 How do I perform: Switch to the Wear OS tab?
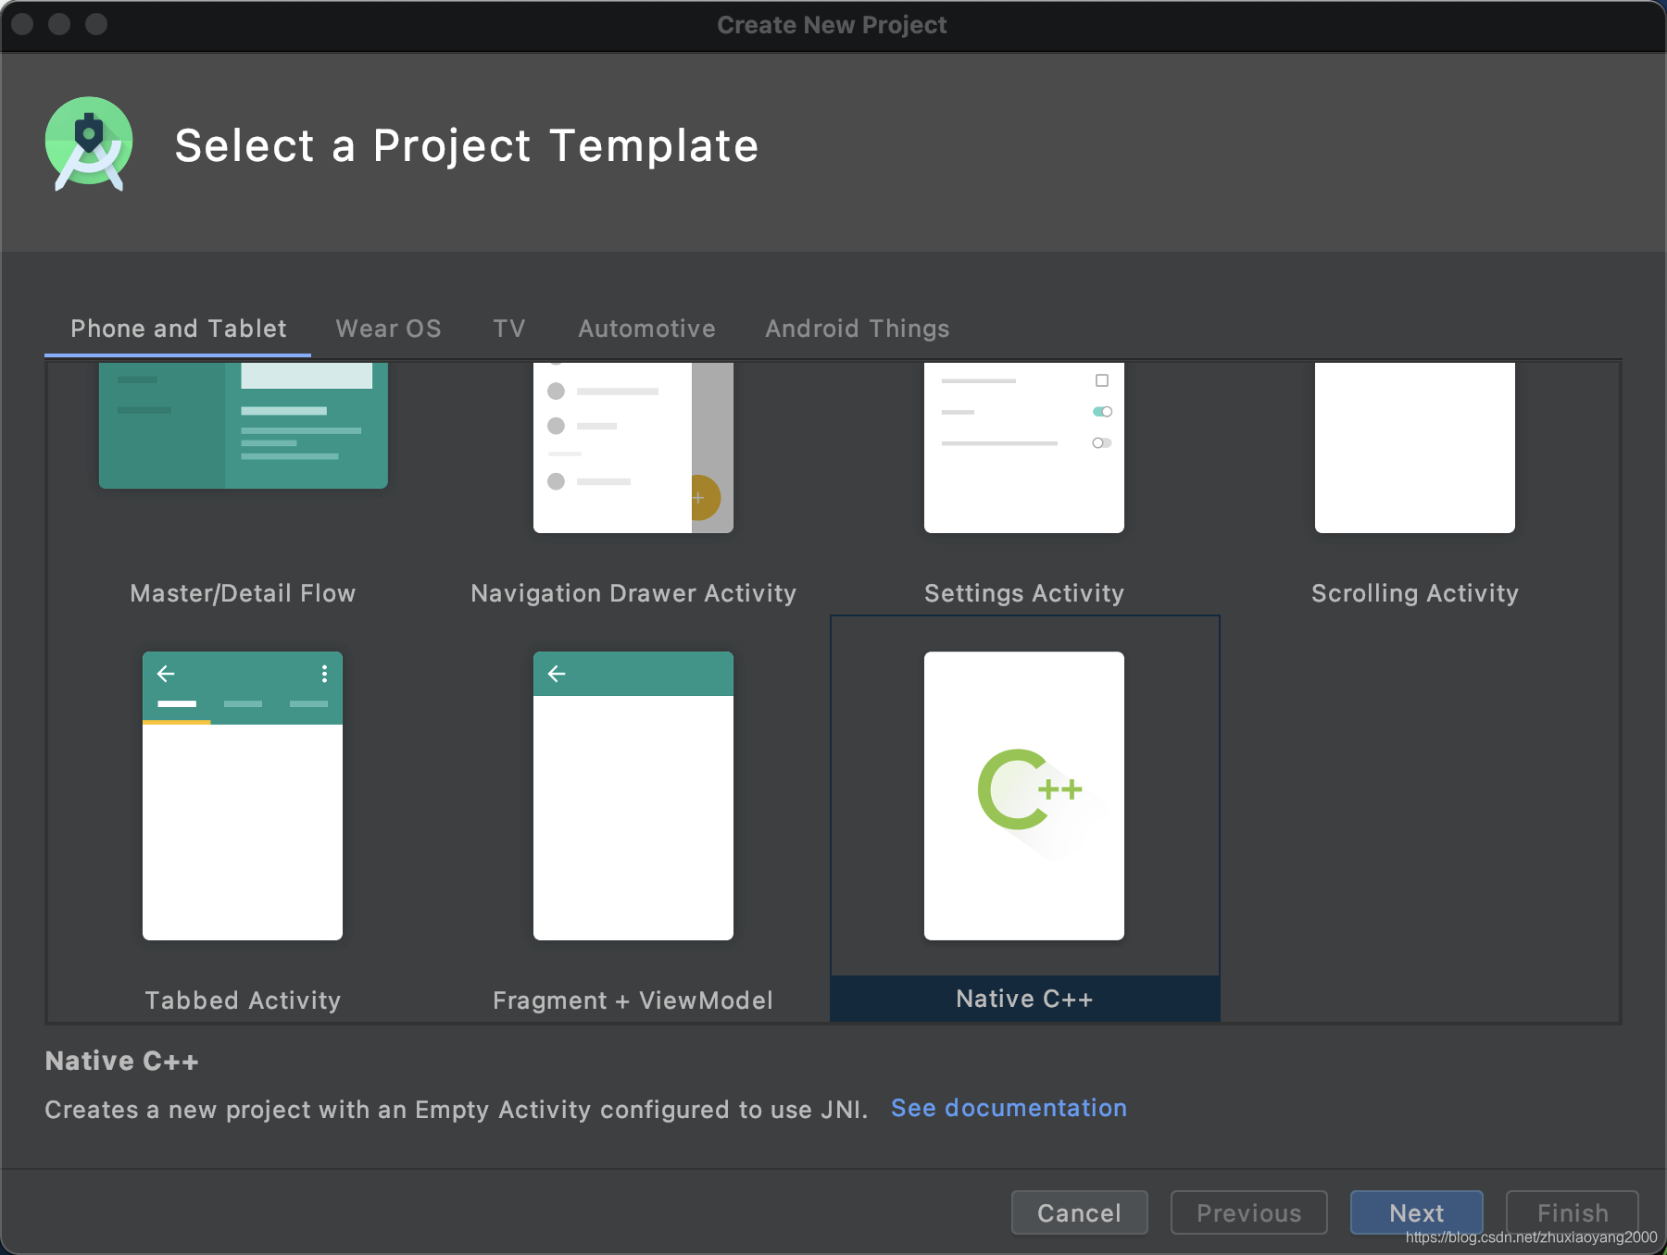[388, 329]
